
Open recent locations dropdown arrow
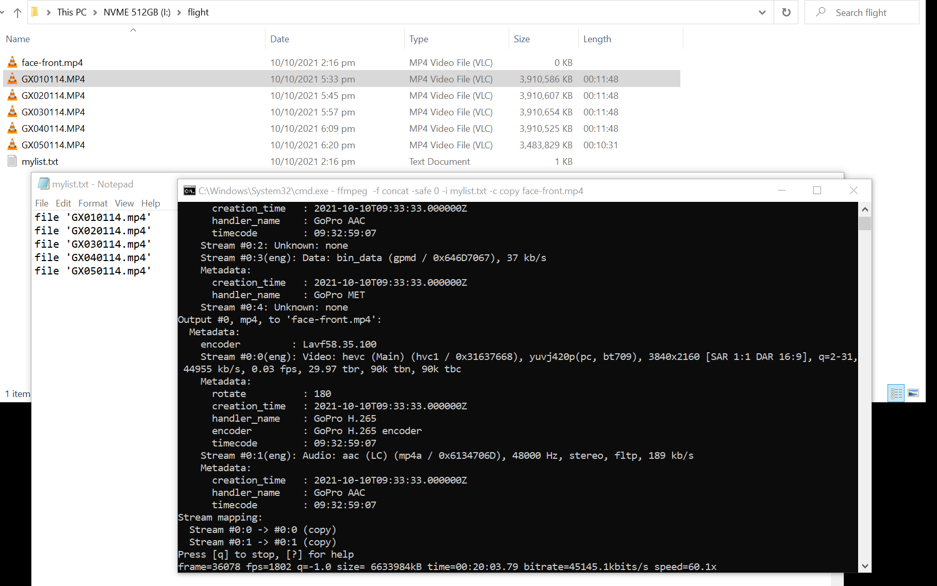pos(3,12)
